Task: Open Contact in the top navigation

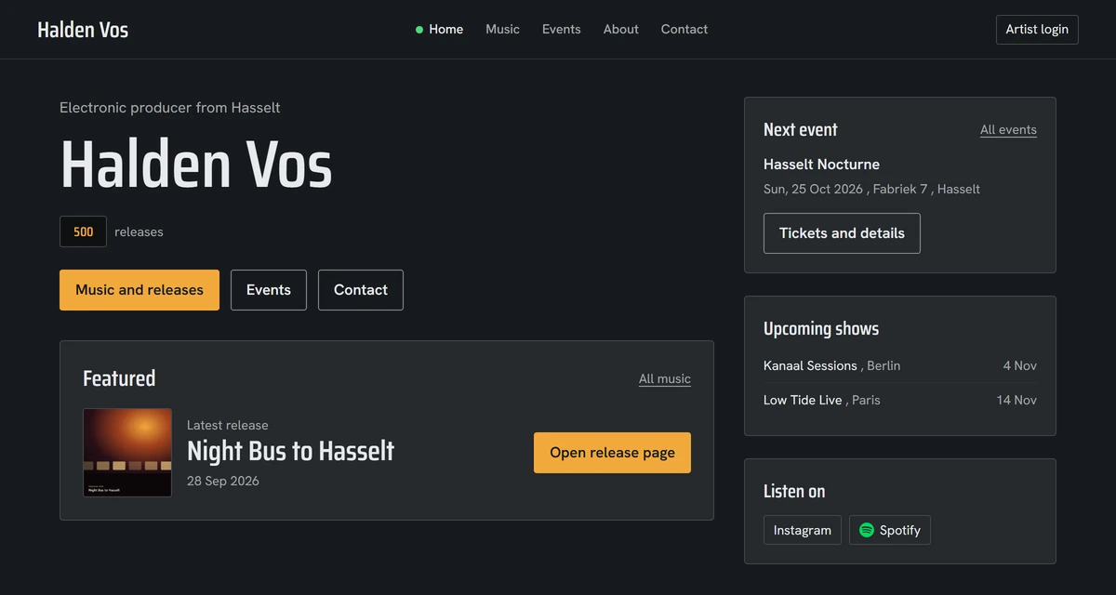Action: click(x=684, y=29)
